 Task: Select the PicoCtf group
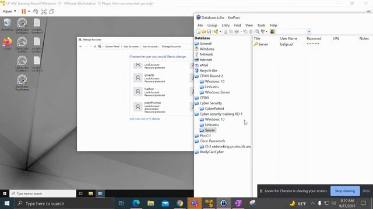tap(205, 136)
